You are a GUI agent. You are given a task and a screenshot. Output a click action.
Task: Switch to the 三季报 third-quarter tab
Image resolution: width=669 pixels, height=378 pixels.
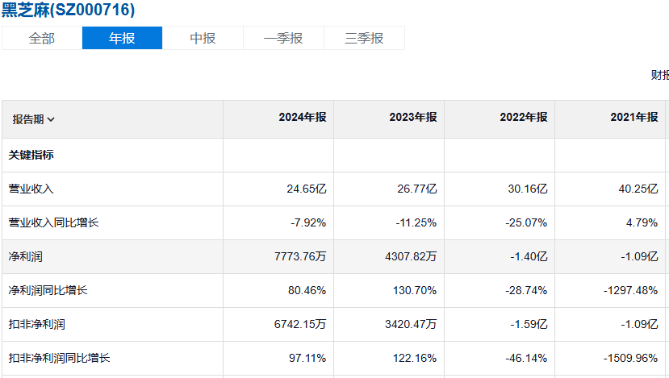364,39
